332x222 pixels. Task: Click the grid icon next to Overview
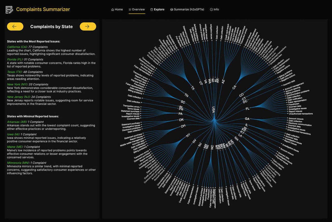129,9
